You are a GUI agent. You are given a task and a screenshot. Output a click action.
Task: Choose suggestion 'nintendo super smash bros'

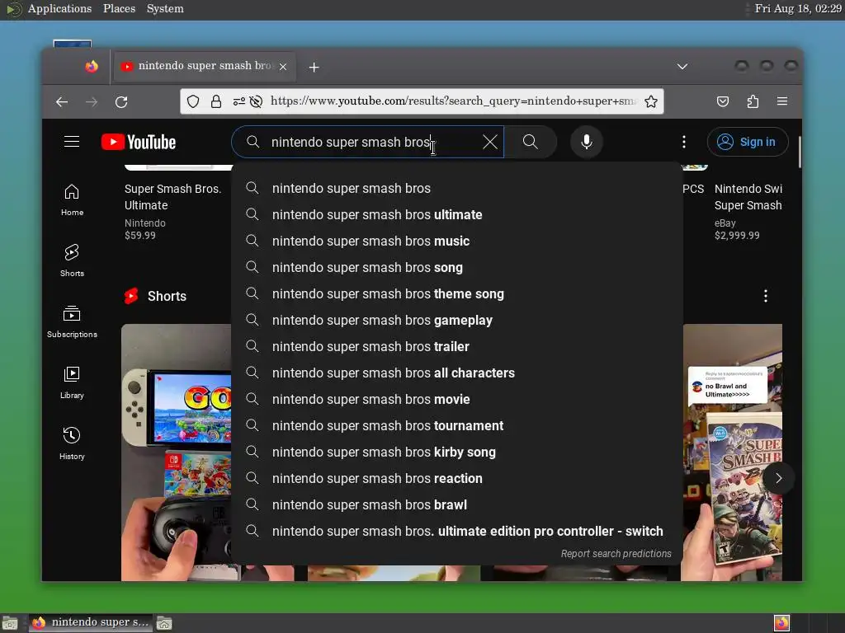point(457,189)
